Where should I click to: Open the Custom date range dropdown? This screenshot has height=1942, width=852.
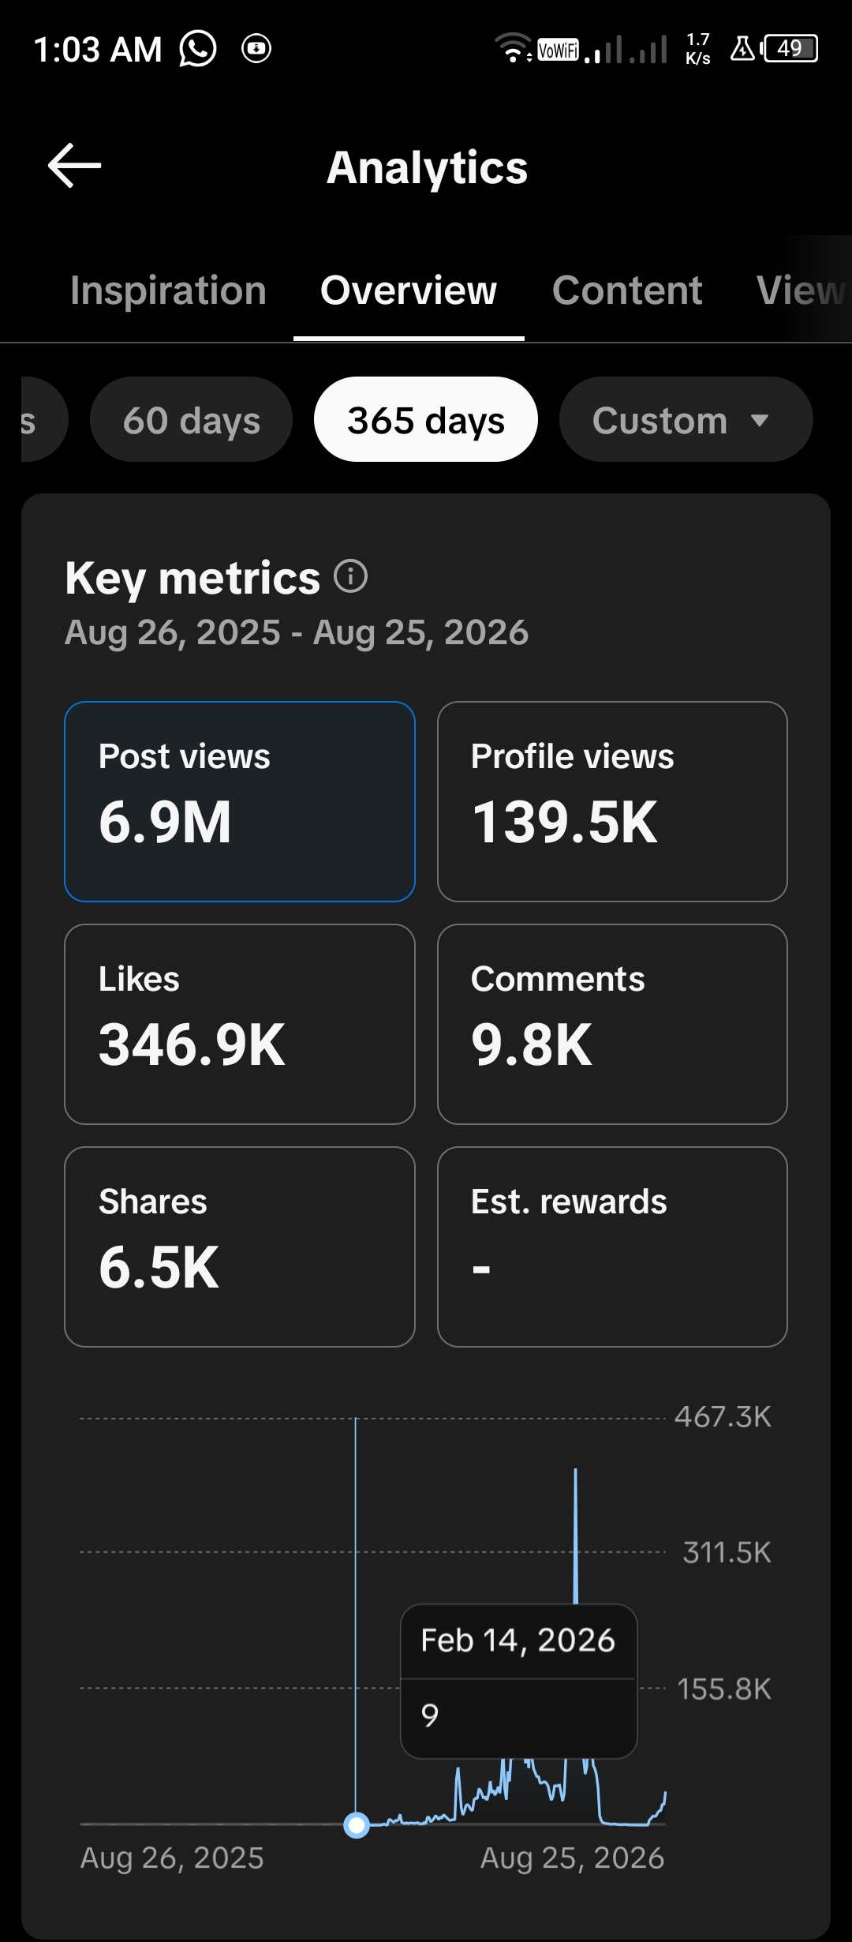coord(686,420)
